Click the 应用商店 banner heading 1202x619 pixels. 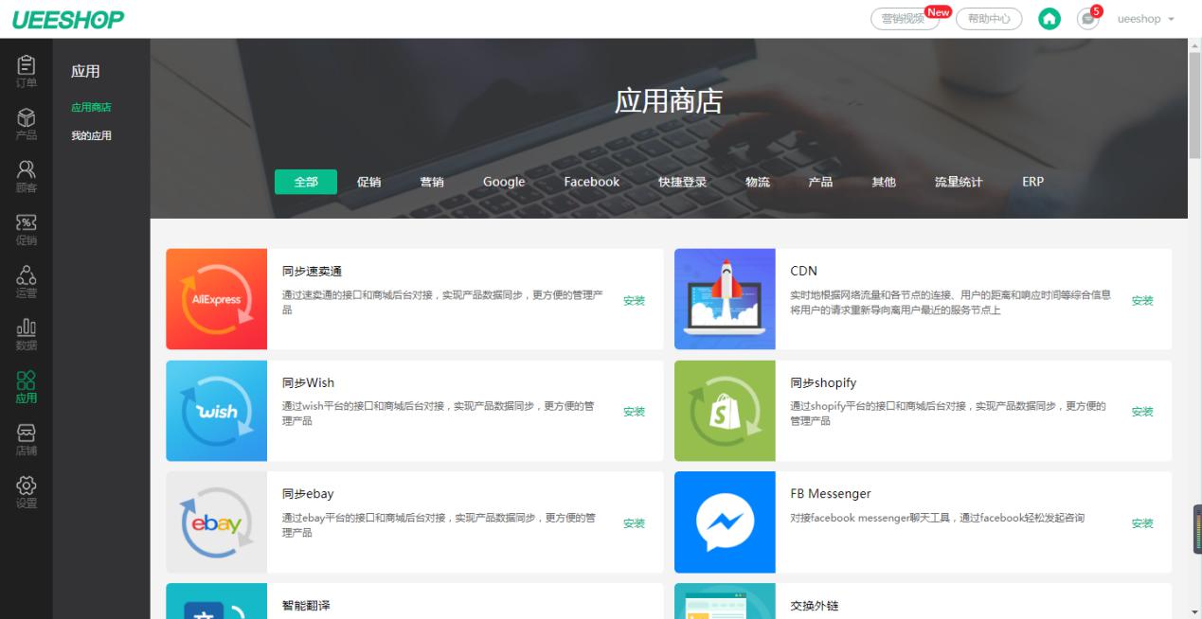pyautogui.click(x=669, y=101)
